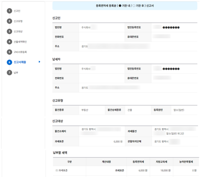Click the step 7 circle beside 납부
Screen dimensions: 200x177
point(9,72)
